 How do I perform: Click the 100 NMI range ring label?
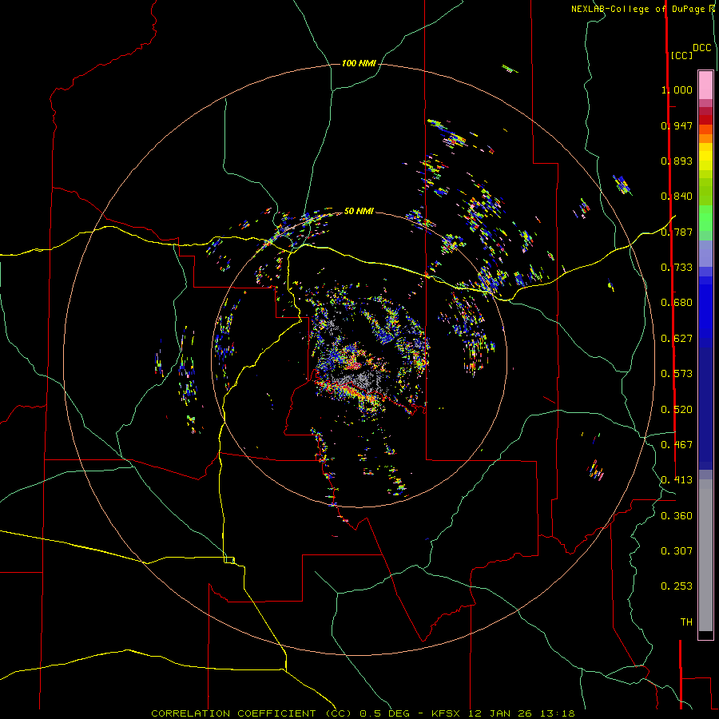point(359,63)
